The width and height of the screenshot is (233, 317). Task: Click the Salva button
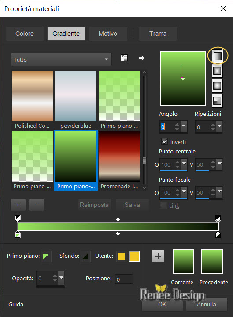132,205
